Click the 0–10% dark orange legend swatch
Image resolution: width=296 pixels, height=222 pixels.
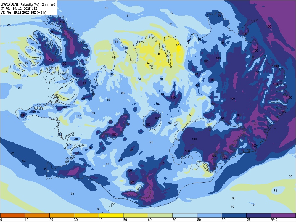(x=12, y=215)
